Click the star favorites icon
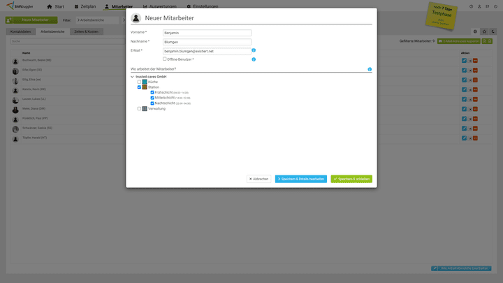Image resolution: width=503 pixels, height=283 pixels. (484, 31)
